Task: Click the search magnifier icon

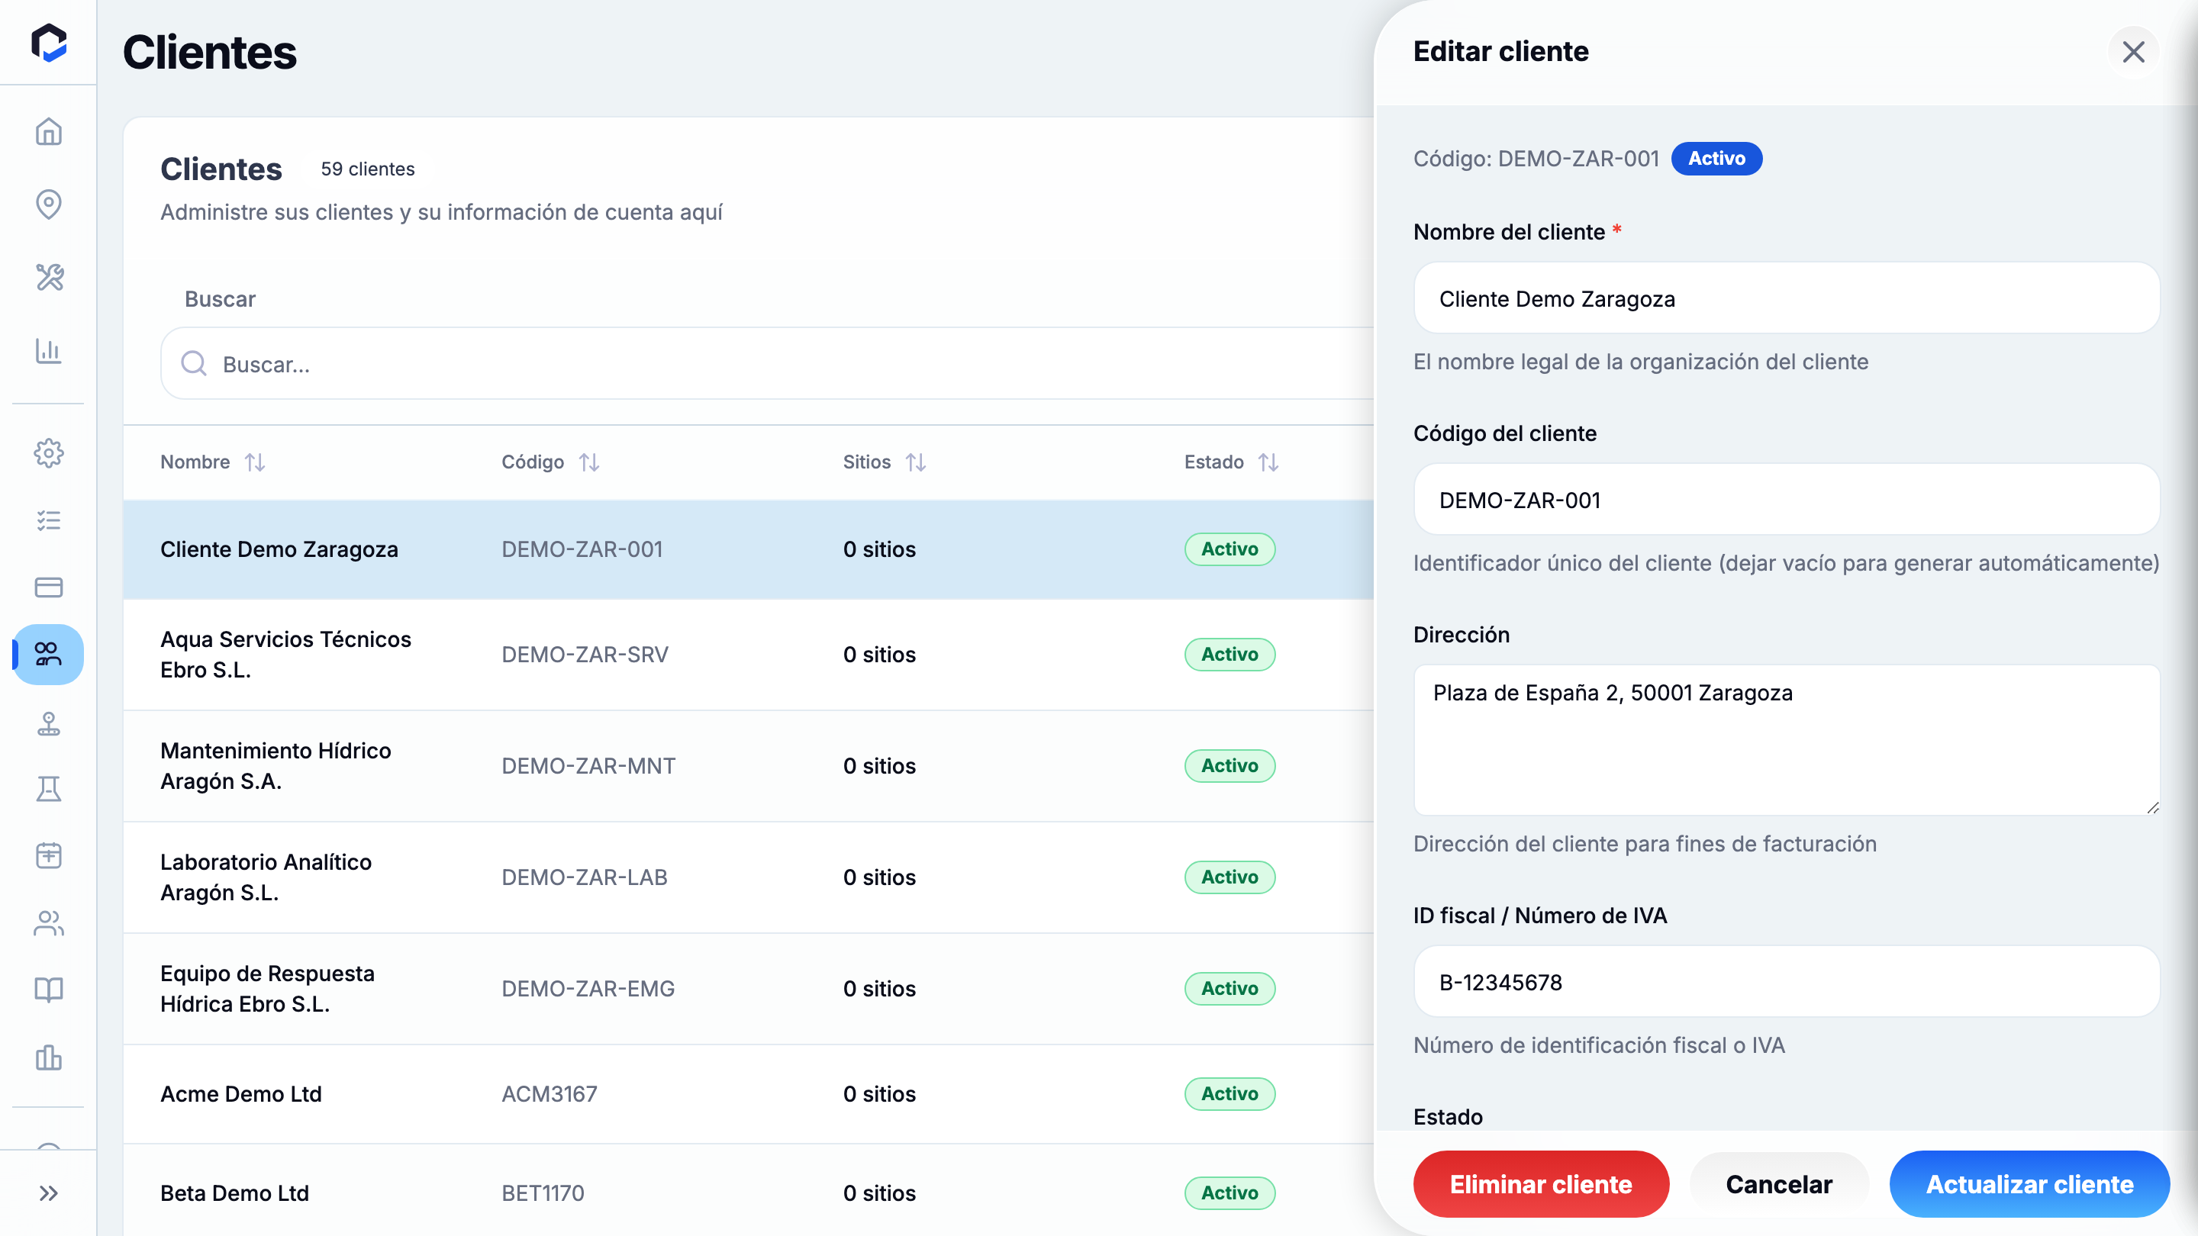Action: (x=194, y=363)
